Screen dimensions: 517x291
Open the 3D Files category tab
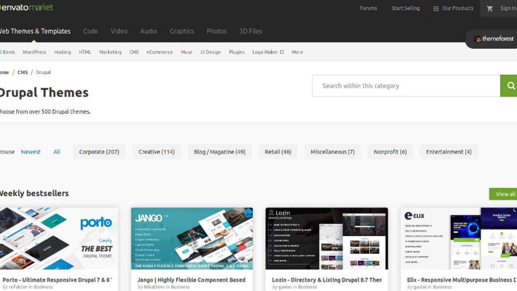pyautogui.click(x=250, y=31)
